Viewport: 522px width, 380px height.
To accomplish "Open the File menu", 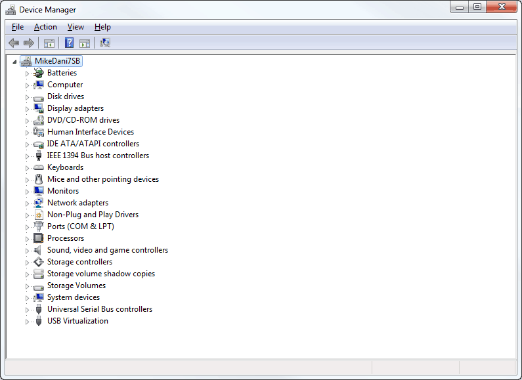I will point(18,27).
